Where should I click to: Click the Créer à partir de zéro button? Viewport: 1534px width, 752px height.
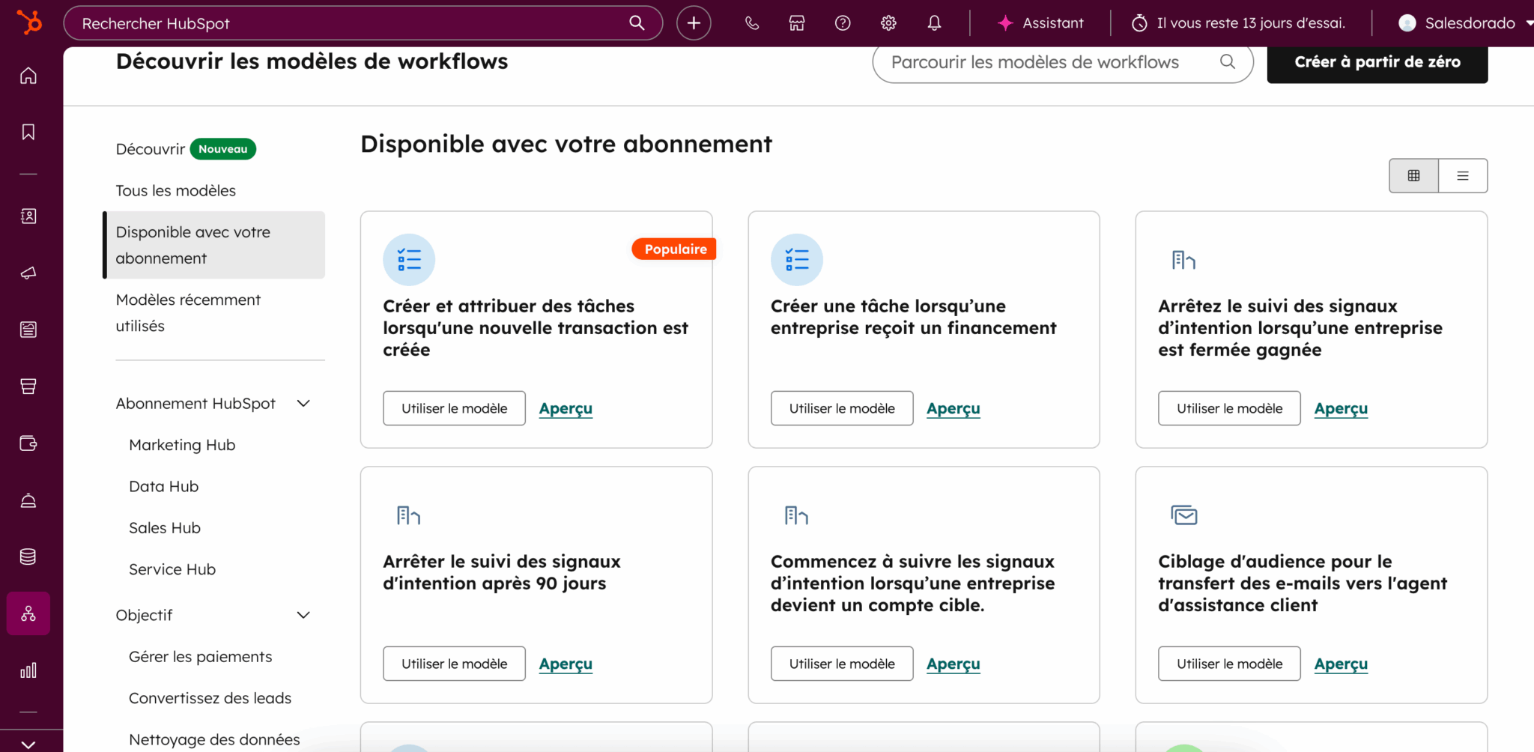tap(1377, 62)
